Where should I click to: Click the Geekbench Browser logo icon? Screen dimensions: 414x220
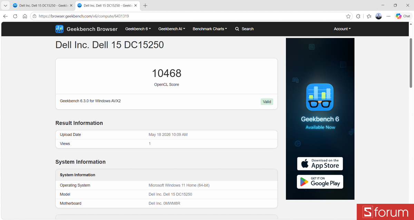[x=59, y=29]
